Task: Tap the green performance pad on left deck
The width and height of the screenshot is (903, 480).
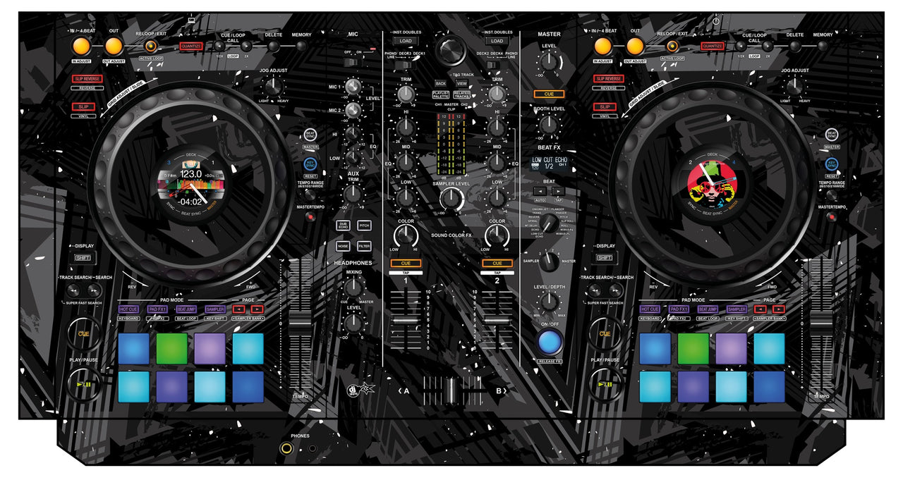Action: [x=171, y=348]
